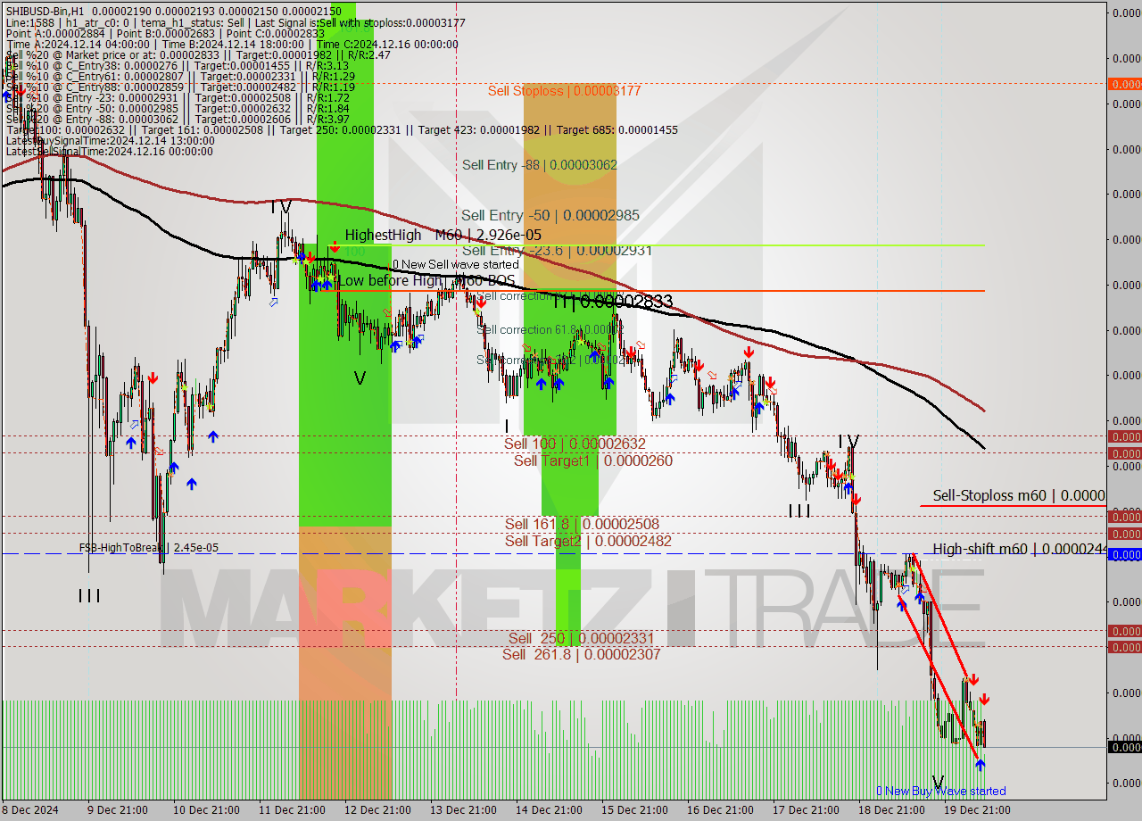
Task: Click the orange stoploss price tag on price axis
Action: point(1124,84)
